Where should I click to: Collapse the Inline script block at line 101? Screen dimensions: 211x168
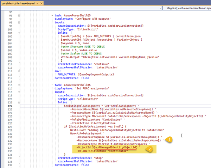(20, 33)
